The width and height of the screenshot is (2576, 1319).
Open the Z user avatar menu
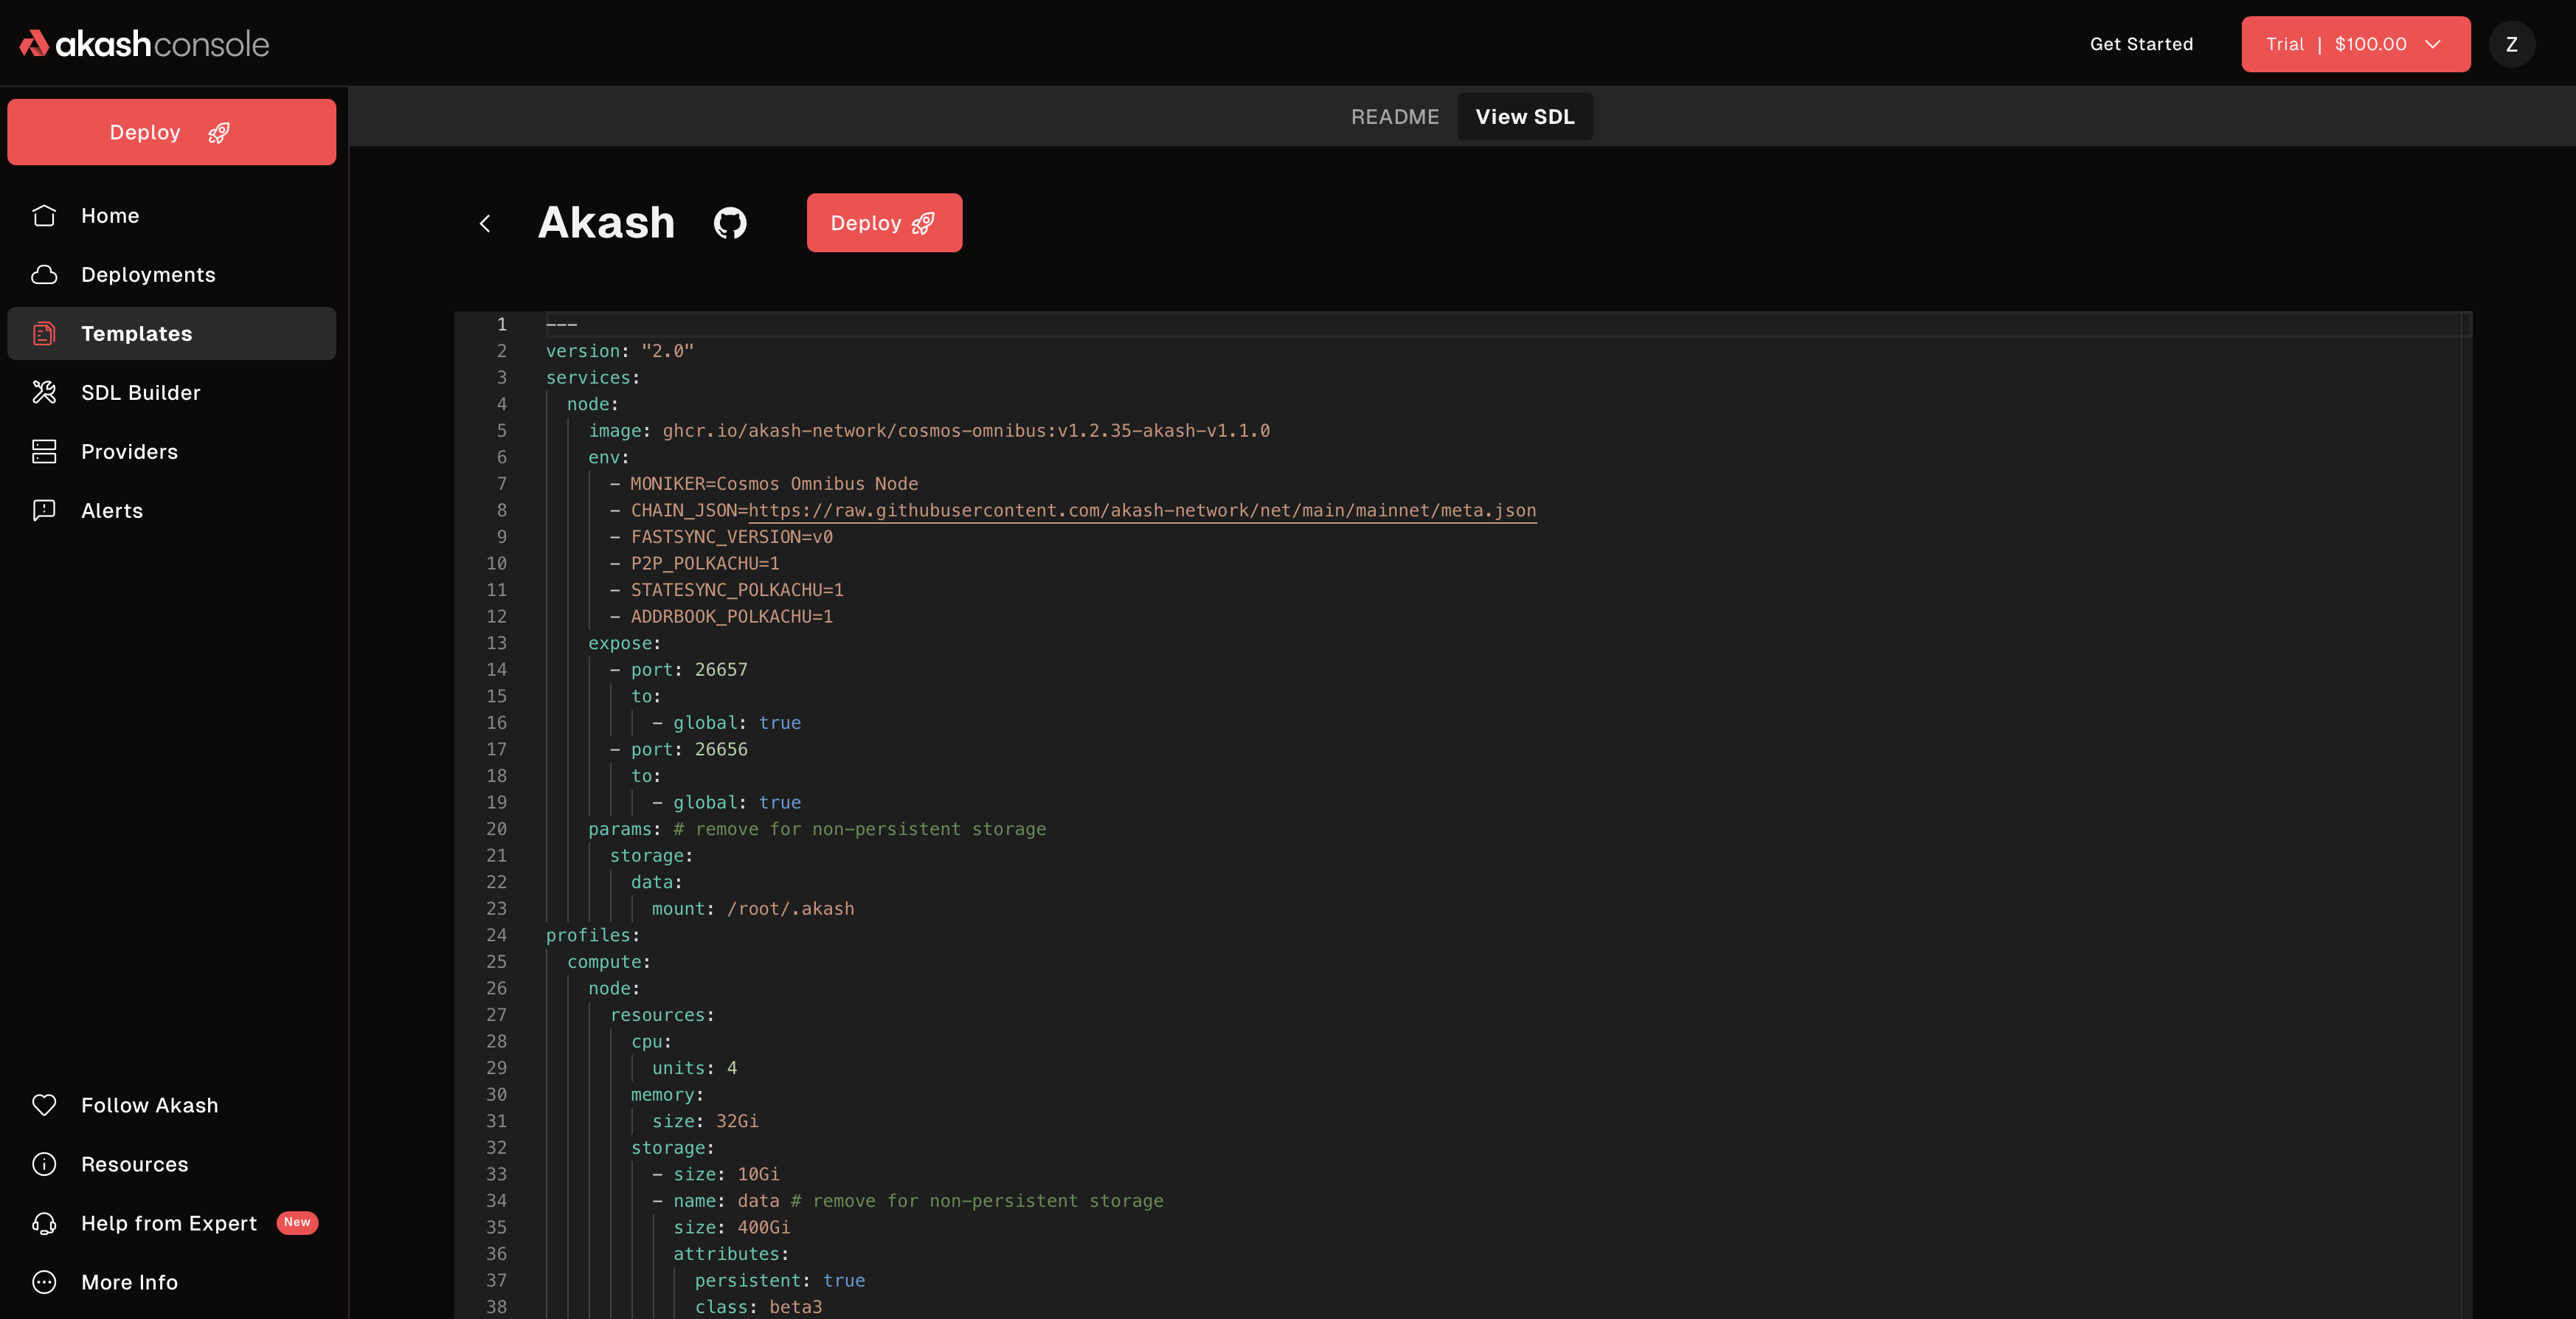(x=2511, y=44)
